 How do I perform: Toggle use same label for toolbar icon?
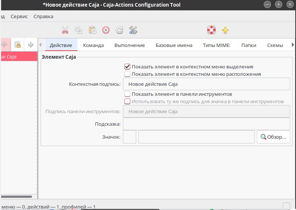127,101
